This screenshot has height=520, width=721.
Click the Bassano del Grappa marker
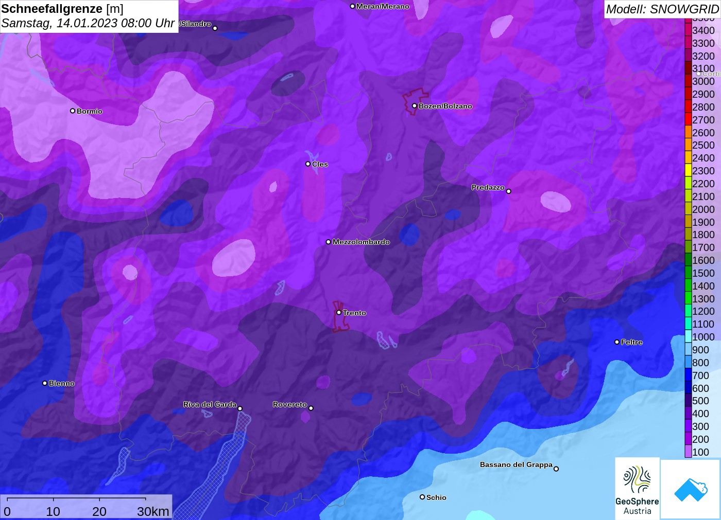coord(556,469)
